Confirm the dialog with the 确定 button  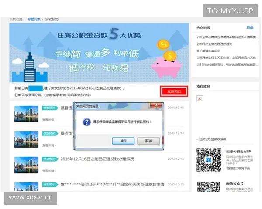click(x=123, y=141)
